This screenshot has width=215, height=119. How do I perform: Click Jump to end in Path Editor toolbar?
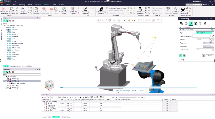tap(86, 97)
